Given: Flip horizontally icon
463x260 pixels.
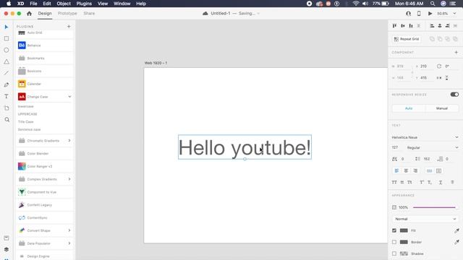Looking at the screenshot, I should [x=439, y=78].
